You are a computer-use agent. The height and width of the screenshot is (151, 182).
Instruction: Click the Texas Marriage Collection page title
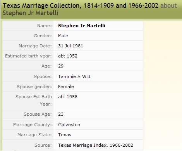coord(81,5)
